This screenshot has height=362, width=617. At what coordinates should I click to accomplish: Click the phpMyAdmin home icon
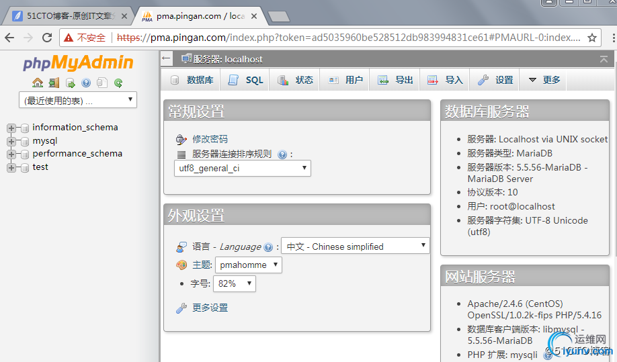38,83
